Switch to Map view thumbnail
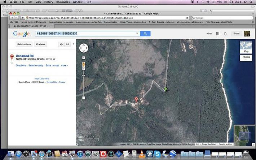Viewport: 256px width, 160px height. click(246, 47)
